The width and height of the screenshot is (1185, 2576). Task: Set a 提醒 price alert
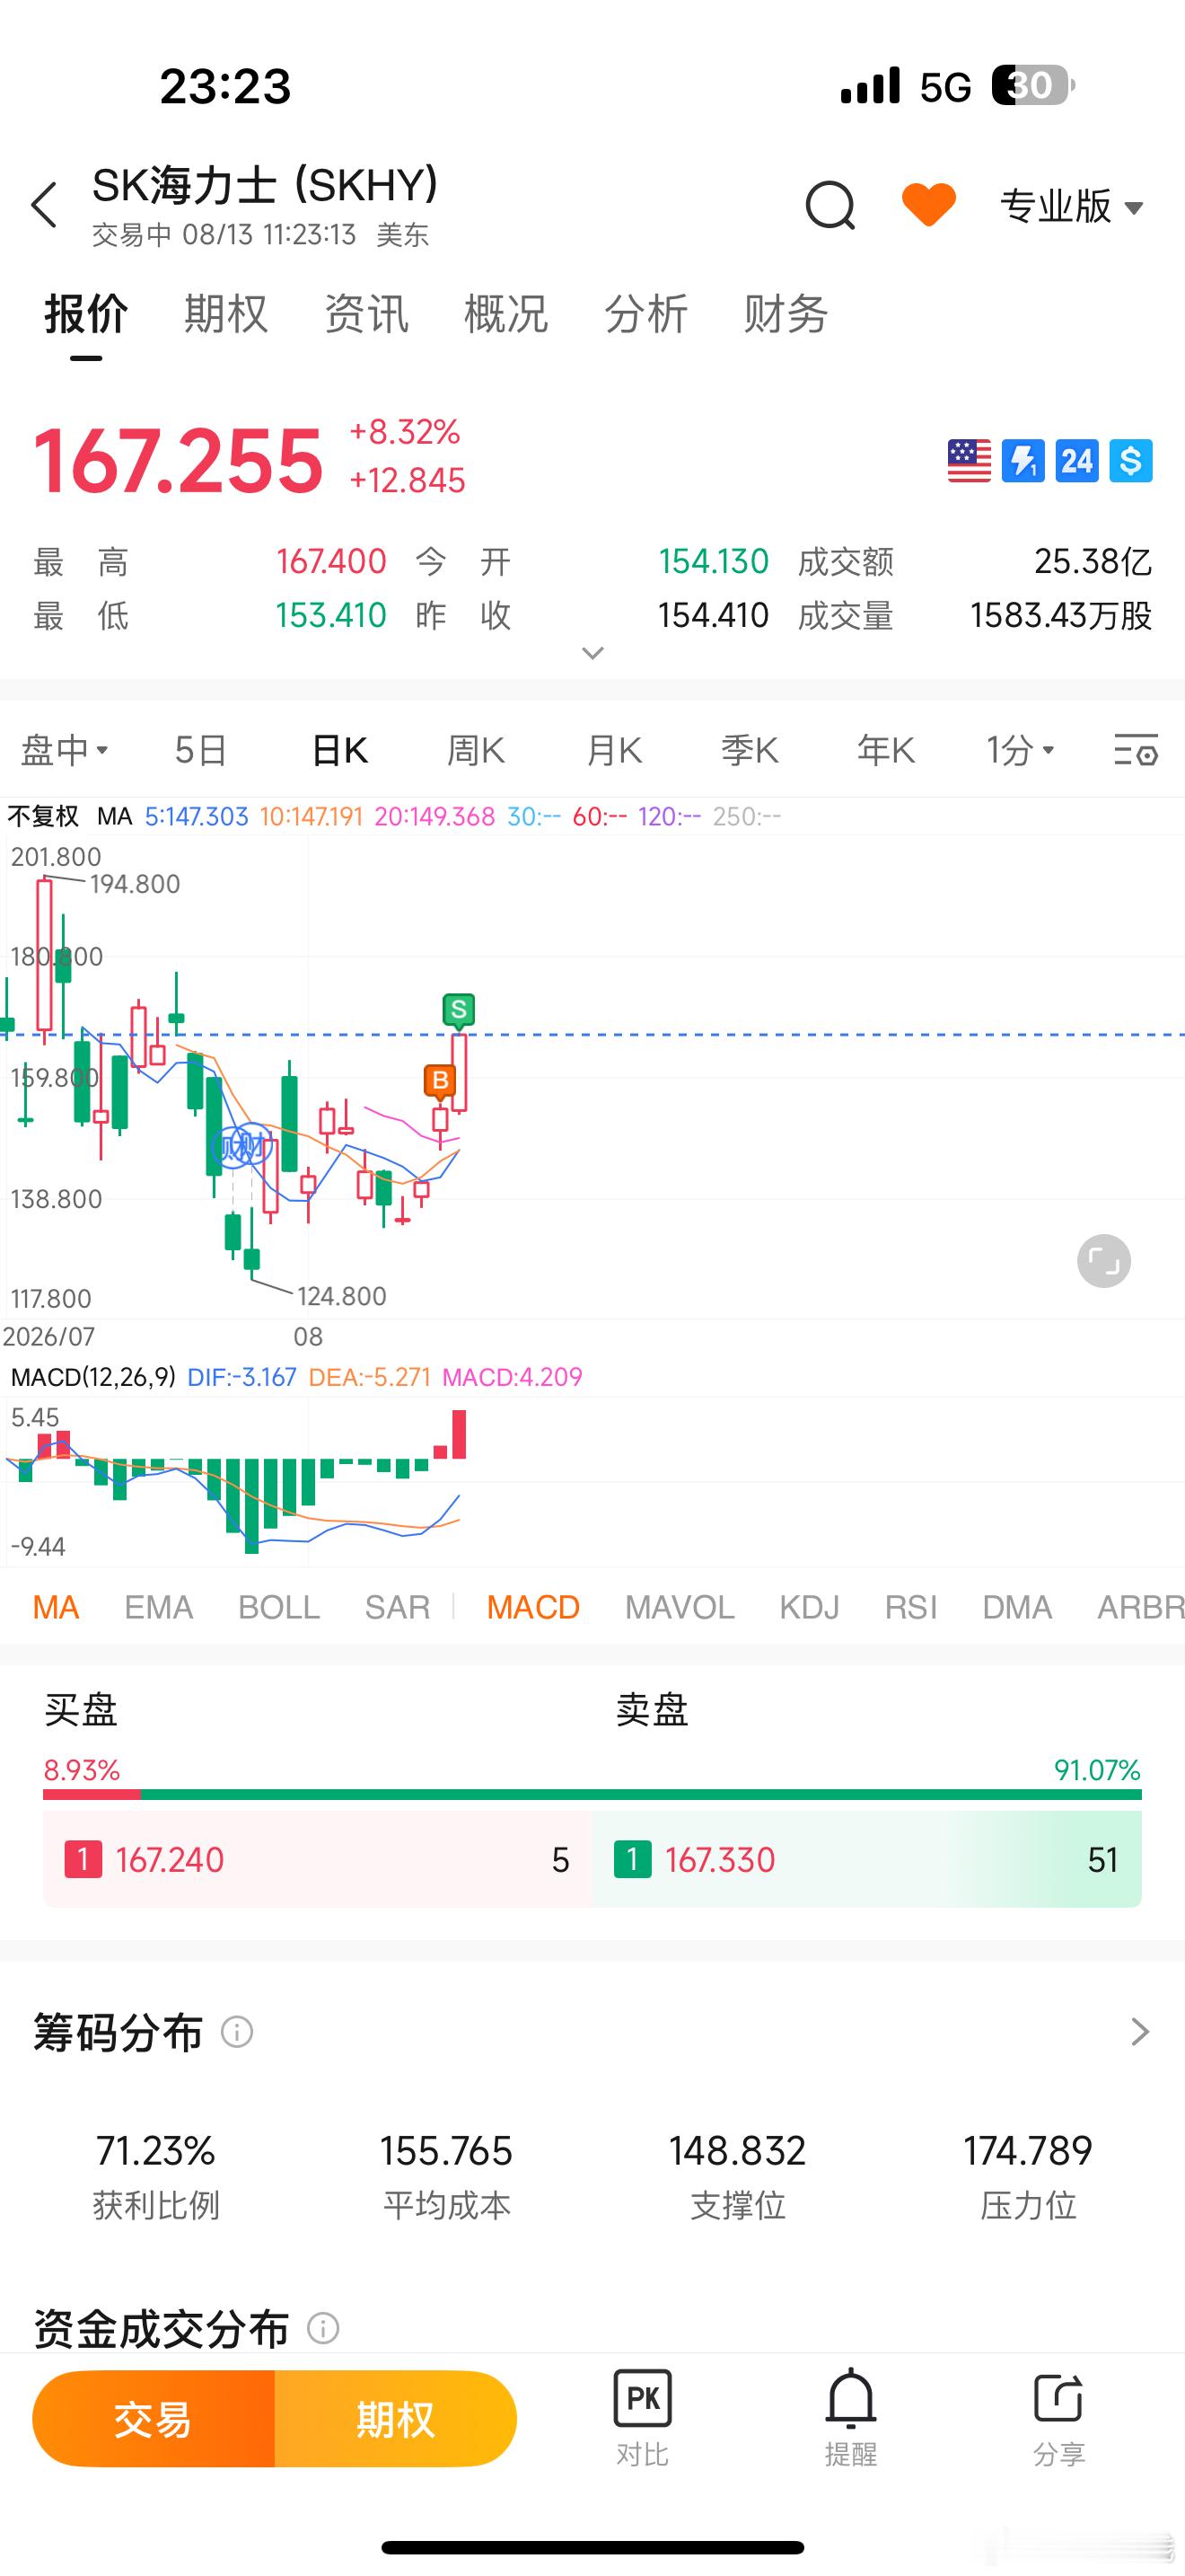coord(851,2418)
